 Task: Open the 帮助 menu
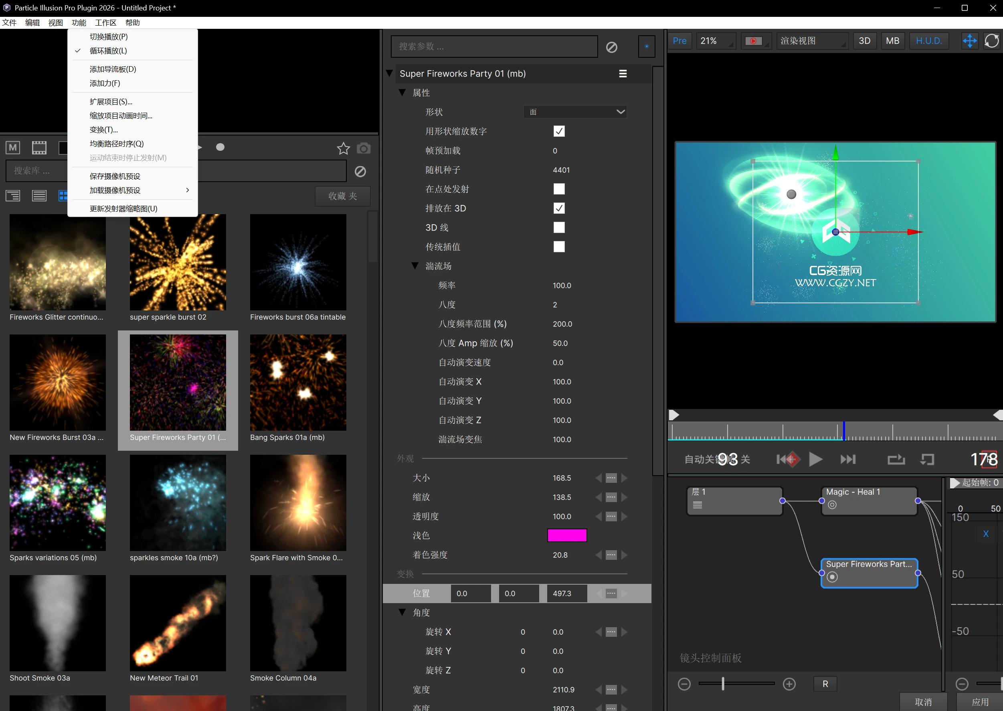point(132,22)
